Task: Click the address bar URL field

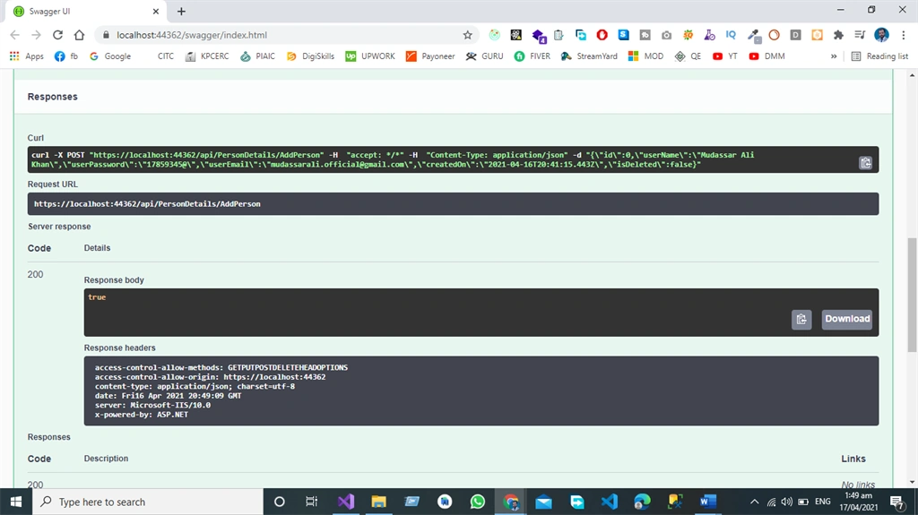Action: click(281, 35)
